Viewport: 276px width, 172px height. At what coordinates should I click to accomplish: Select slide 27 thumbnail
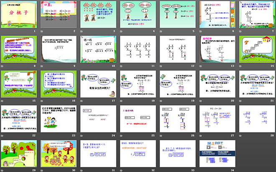[217, 119]
